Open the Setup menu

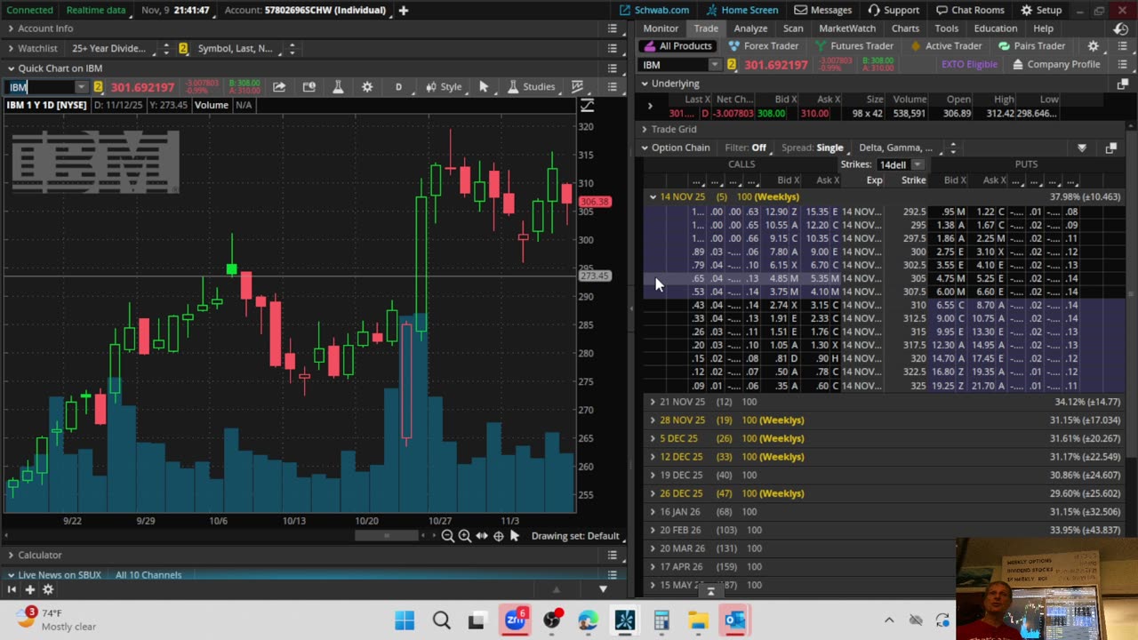coord(1042,11)
